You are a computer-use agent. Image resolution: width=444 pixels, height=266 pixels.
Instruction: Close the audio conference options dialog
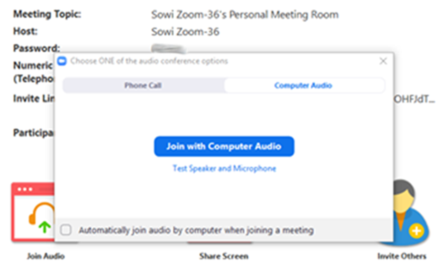(x=383, y=61)
